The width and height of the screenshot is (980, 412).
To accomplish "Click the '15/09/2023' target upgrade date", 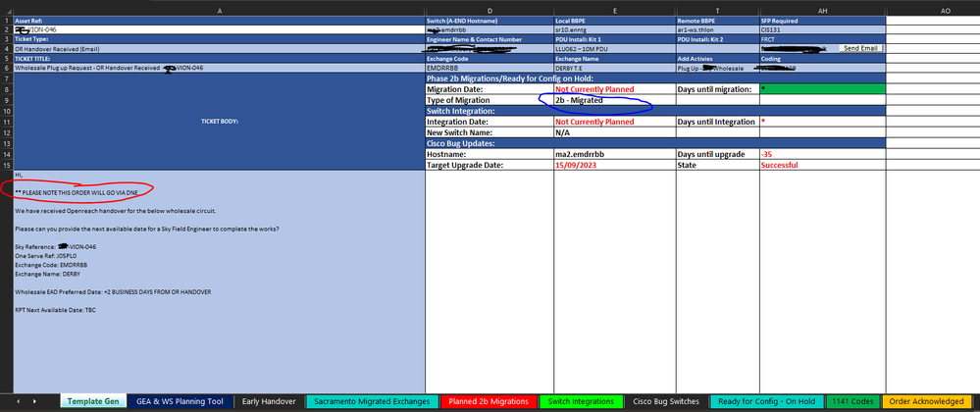I will tap(615, 165).
